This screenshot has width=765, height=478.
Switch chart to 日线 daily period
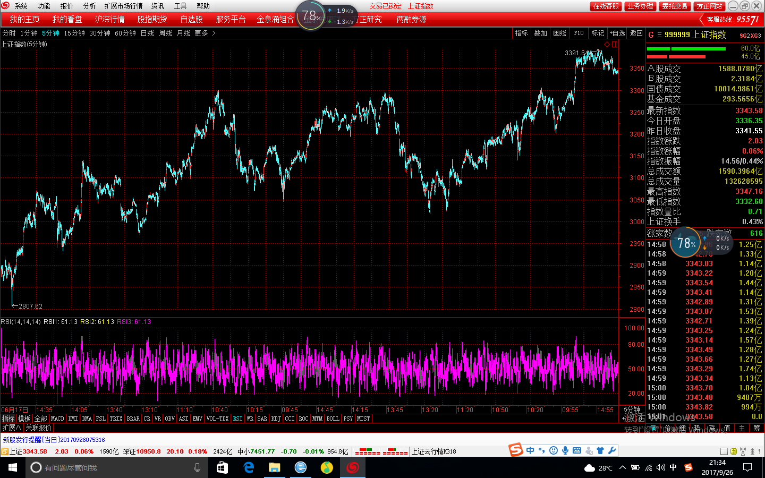click(147, 33)
